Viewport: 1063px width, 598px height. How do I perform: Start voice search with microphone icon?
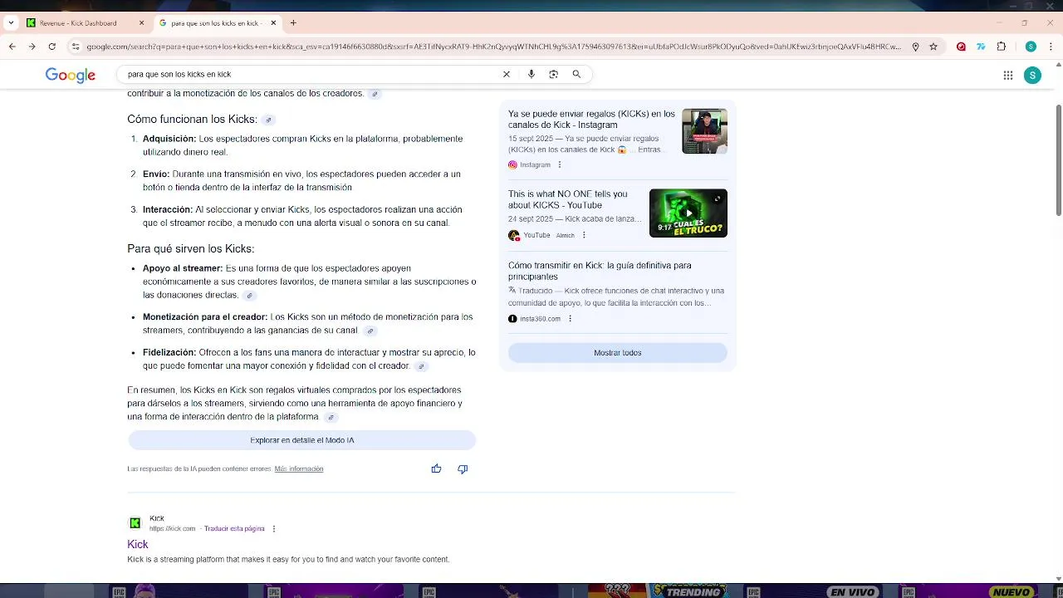coord(531,74)
